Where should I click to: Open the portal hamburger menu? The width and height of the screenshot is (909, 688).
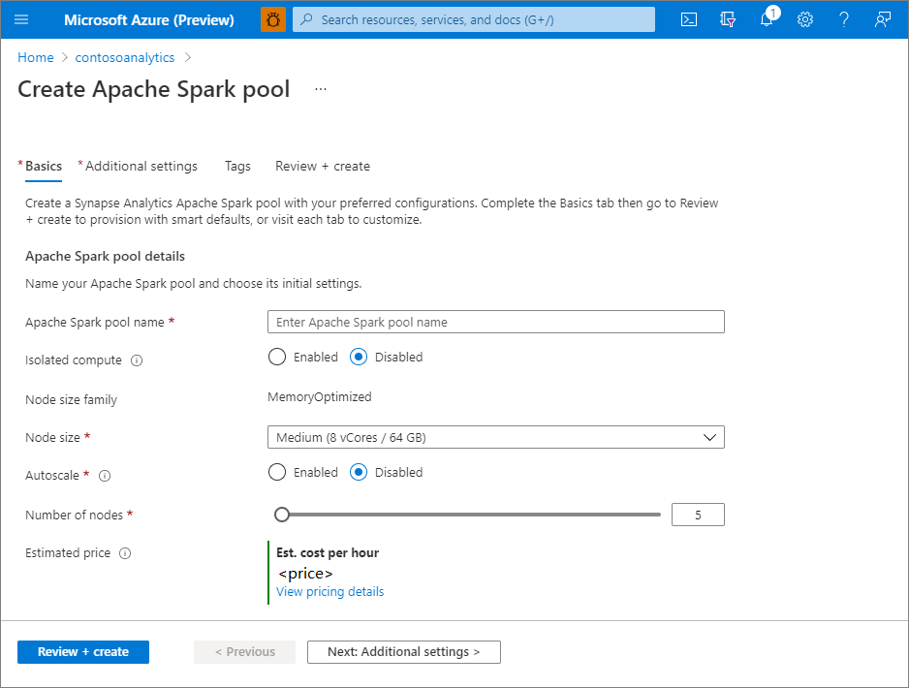tap(22, 19)
